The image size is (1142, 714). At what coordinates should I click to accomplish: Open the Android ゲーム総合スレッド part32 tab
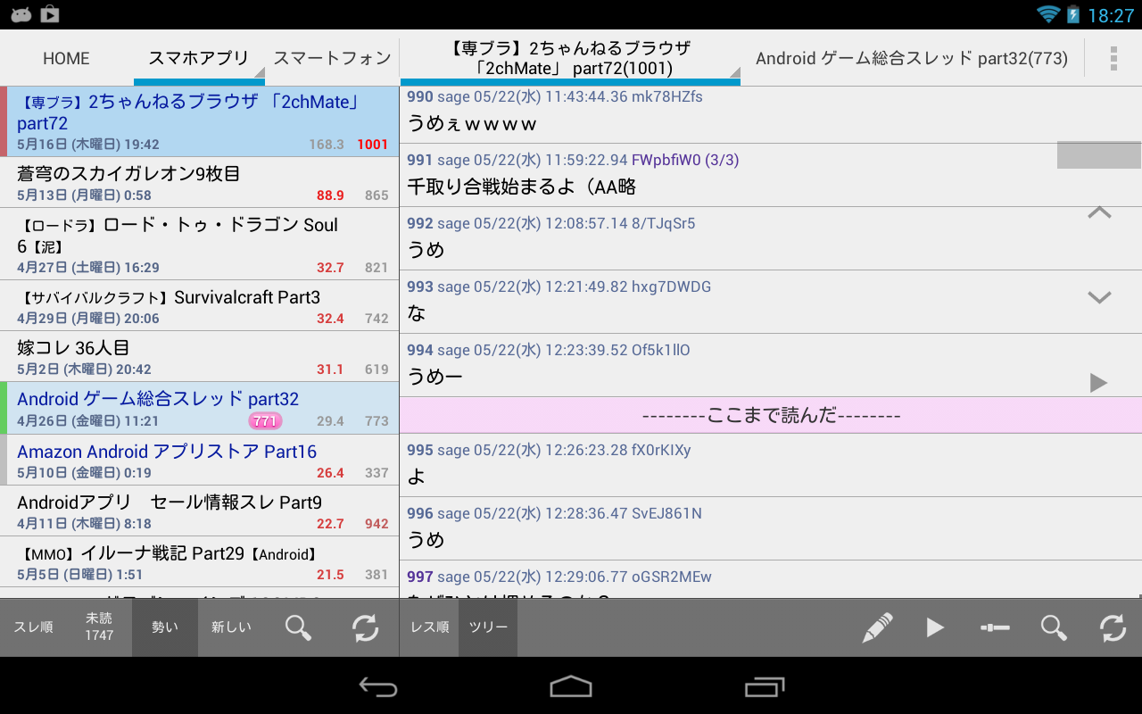coord(910,57)
